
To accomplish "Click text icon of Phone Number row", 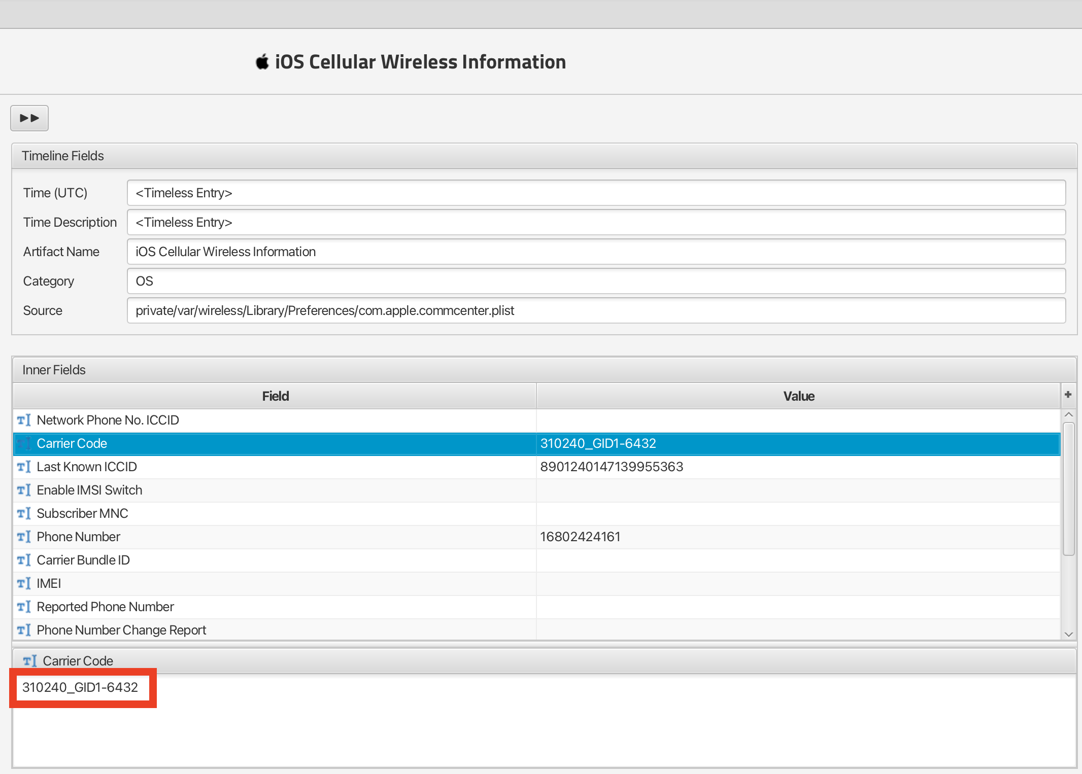I will point(24,537).
